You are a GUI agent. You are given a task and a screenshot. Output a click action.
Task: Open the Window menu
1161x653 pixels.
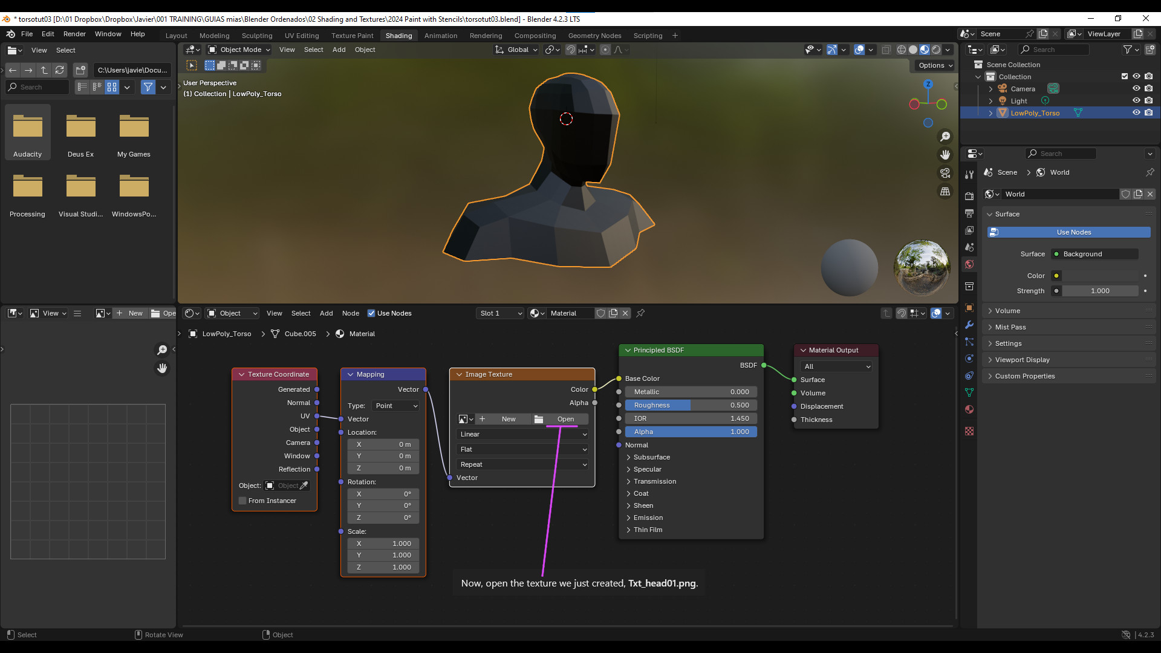108,34
